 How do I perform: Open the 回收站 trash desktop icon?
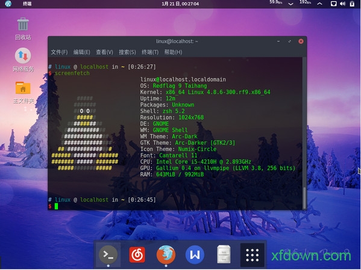point(23,29)
